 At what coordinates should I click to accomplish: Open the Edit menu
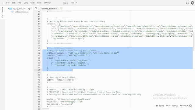tap(13, 3)
